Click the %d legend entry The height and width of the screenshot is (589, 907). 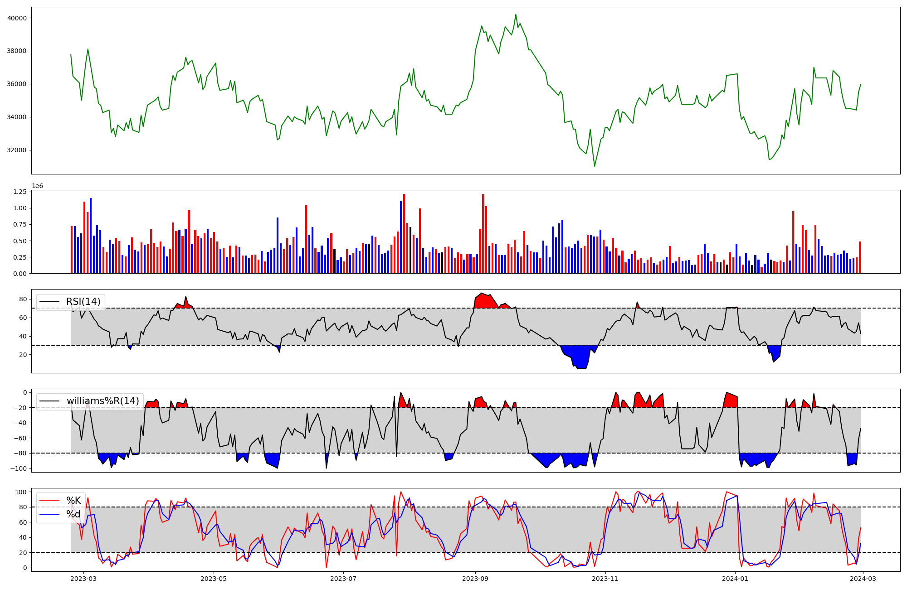(73, 514)
